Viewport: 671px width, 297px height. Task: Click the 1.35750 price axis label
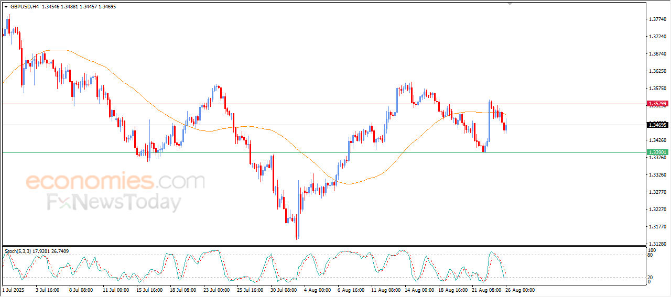[657, 89]
